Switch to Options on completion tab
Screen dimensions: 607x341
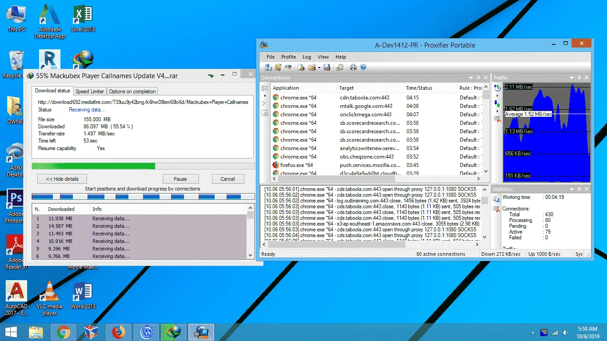[x=132, y=91]
